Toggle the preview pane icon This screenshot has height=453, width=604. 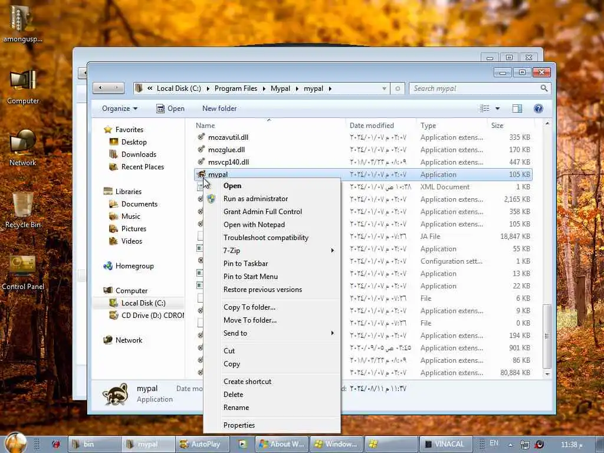[x=517, y=109]
